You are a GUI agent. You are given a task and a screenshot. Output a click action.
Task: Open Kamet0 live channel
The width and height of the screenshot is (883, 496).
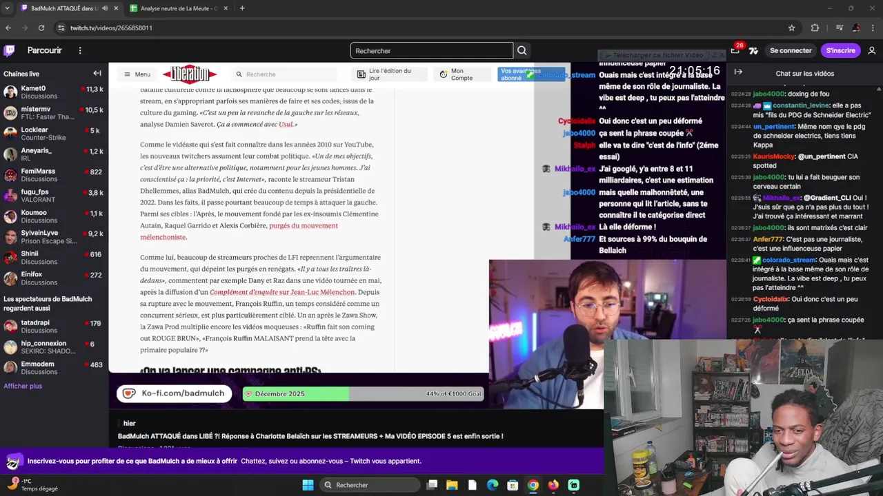pos(54,92)
